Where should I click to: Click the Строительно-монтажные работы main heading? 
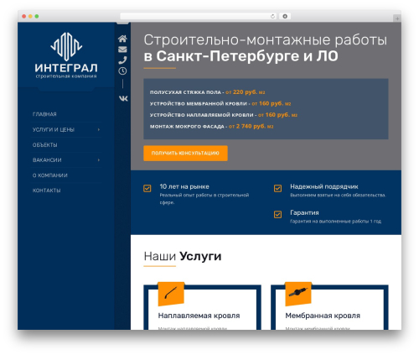pyautogui.click(x=266, y=48)
